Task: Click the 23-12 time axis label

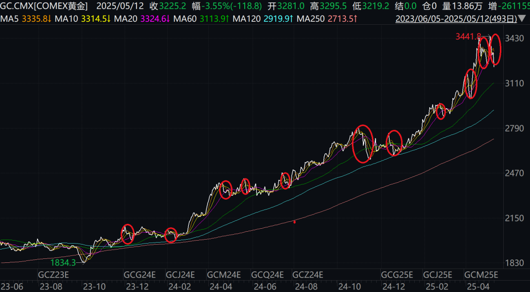Action: [x=137, y=287]
